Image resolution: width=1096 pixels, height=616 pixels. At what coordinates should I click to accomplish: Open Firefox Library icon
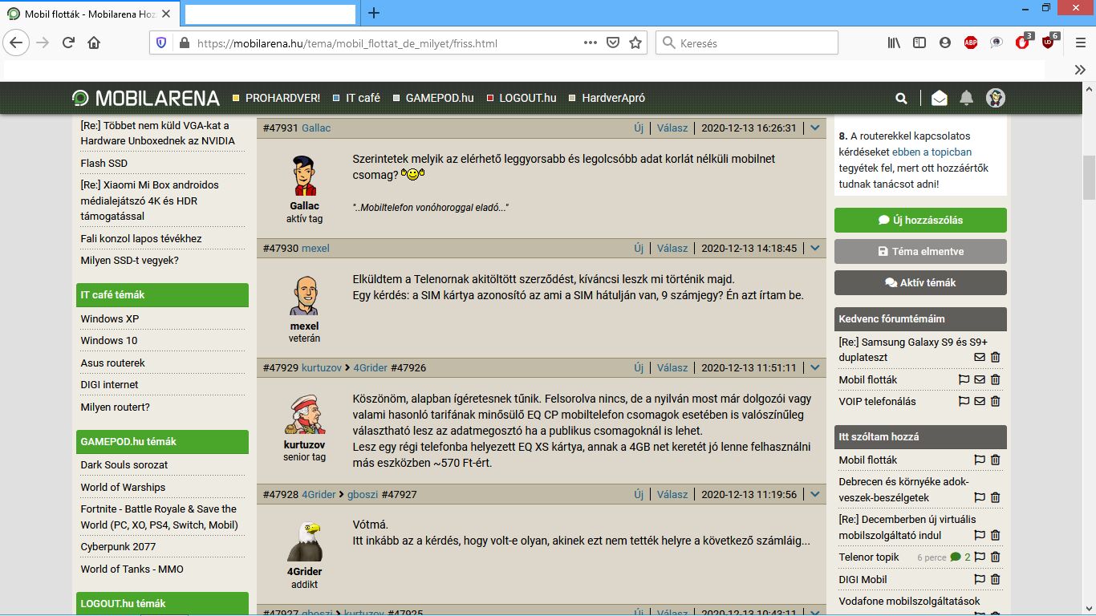[894, 43]
